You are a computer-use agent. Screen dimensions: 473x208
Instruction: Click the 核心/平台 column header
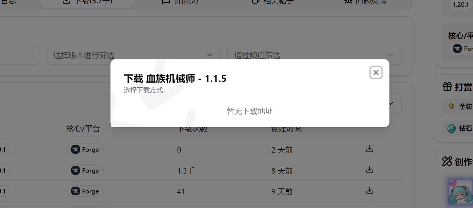(83, 129)
